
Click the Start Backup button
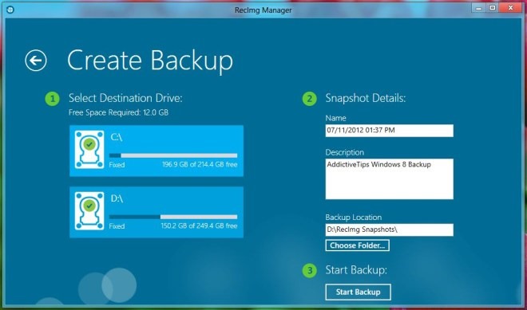point(358,292)
